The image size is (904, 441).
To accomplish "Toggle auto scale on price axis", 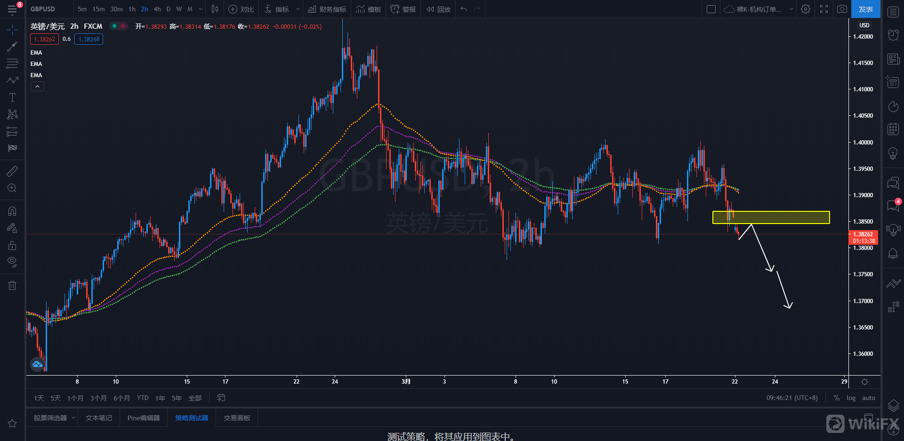I will pos(868,398).
